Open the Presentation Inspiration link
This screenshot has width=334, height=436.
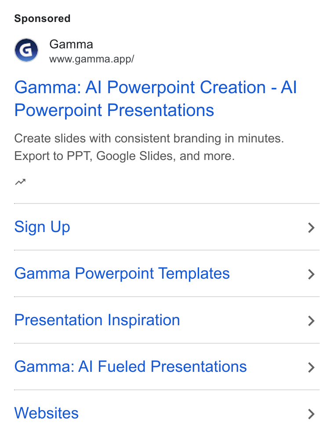(x=97, y=320)
